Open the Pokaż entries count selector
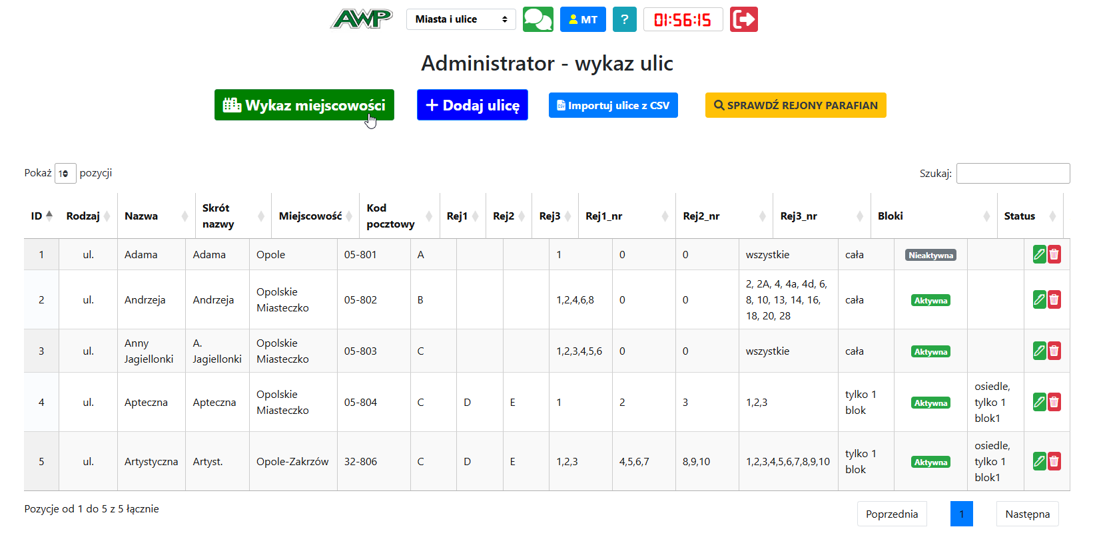Screen dimensions: 1095x545 (65, 174)
